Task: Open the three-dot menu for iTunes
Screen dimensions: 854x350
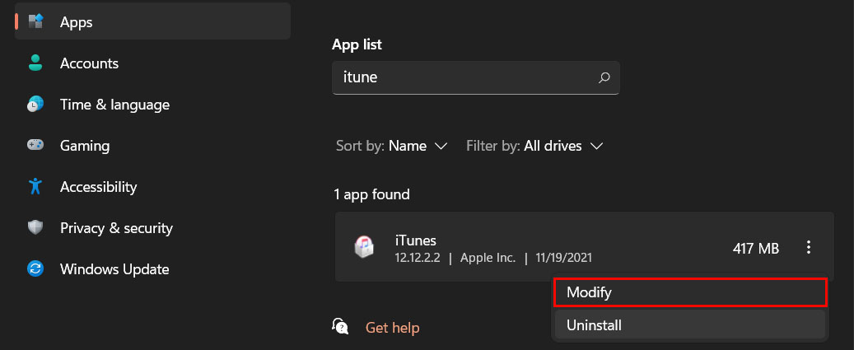Action: tap(809, 248)
